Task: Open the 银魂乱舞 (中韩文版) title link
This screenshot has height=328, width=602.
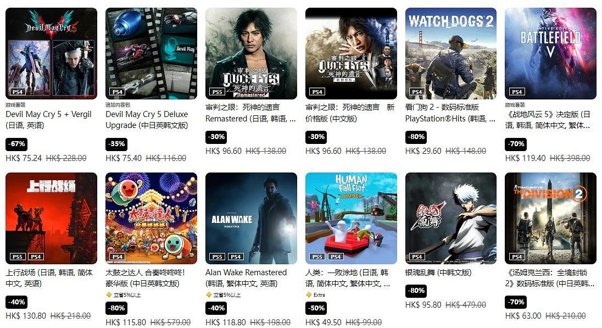Action: click(438, 273)
